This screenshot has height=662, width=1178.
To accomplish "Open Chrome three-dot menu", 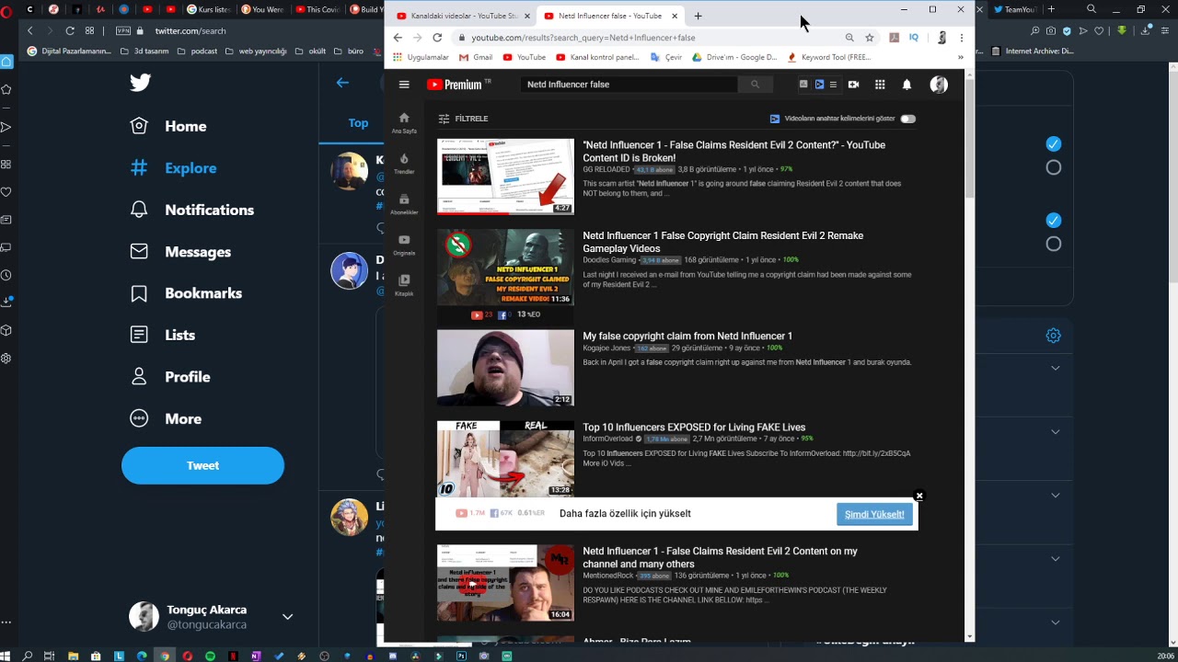I will click(962, 38).
